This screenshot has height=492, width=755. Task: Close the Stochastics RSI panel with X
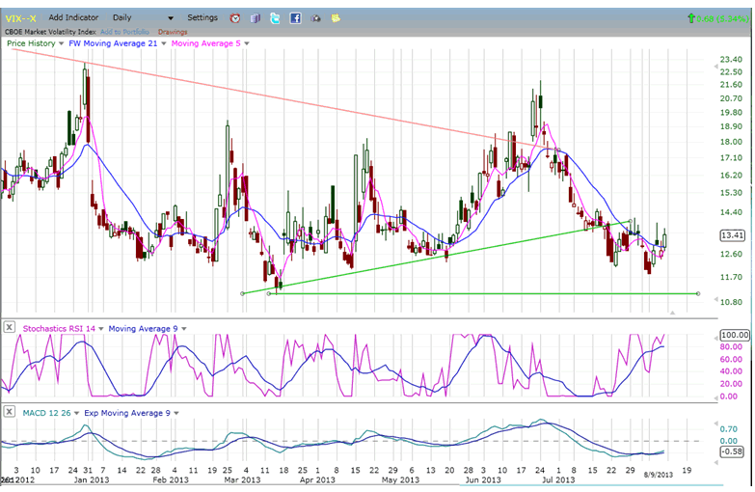(10, 329)
